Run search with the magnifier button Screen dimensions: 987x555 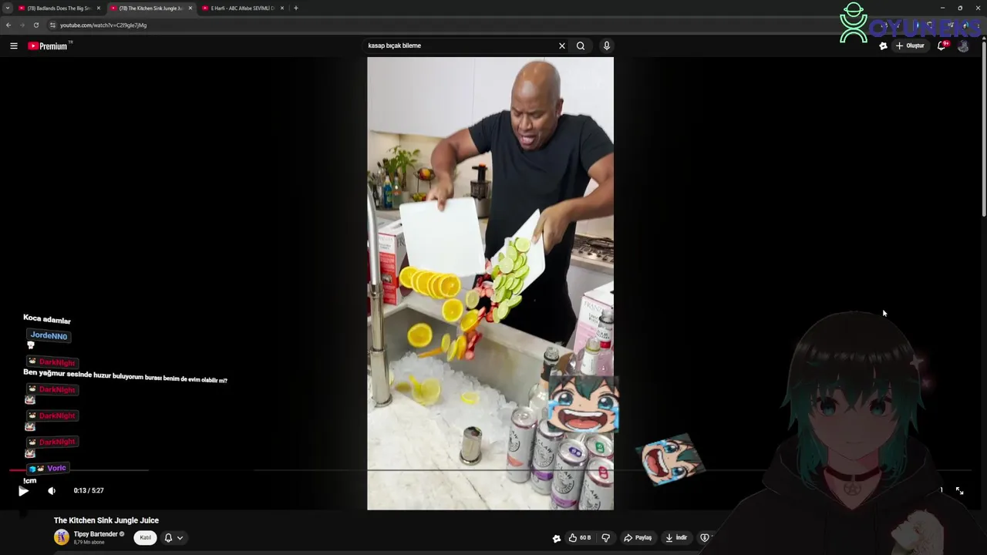pyautogui.click(x=581, y=45)
